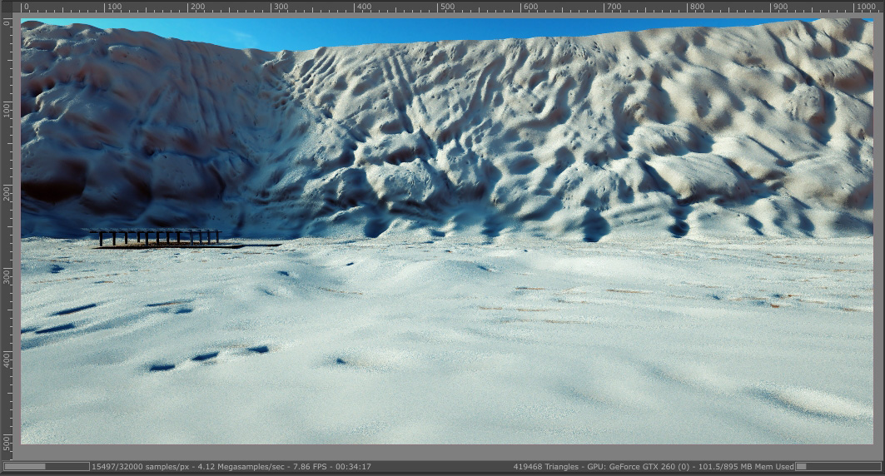Click the '15497/32000 samples/px' status text

pos(140,466)
